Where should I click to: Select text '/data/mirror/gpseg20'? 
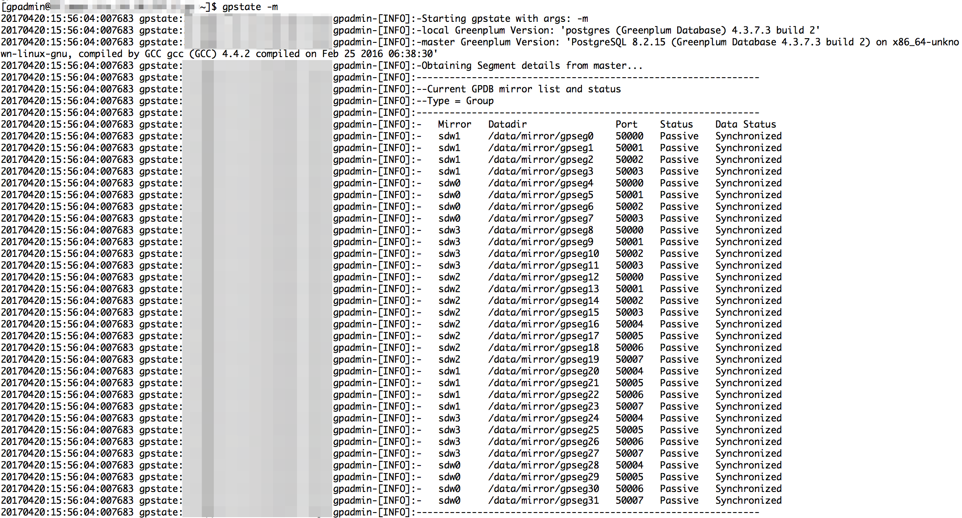(544, 371)
